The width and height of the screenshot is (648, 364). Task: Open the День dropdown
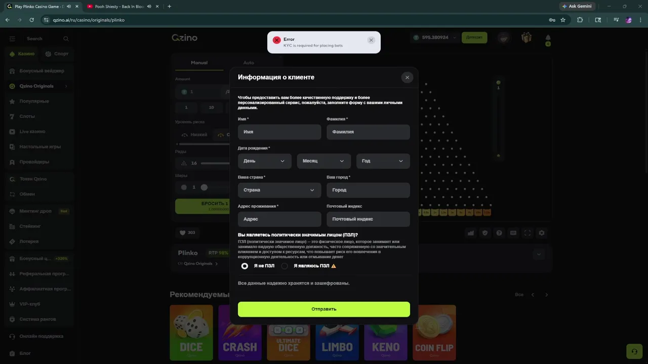click(x=264, y=161)
